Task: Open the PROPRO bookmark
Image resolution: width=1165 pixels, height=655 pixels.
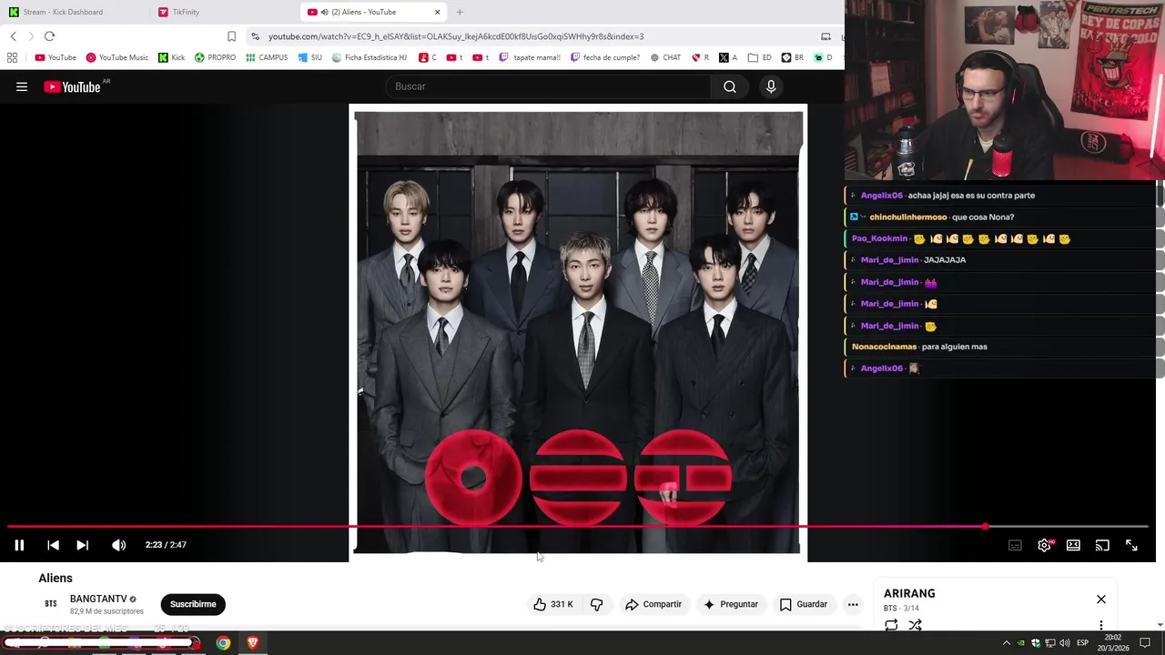Action: point(215,57)
